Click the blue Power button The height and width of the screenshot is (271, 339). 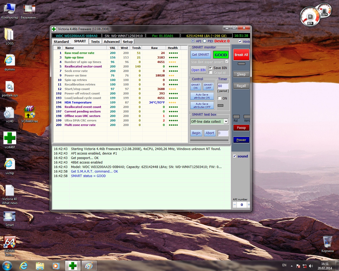coord(241,140)
